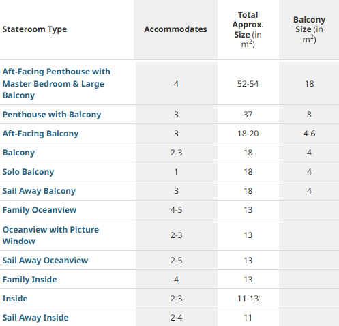
Task: Open the Family Oceanview link
Action: click(40, 210)
